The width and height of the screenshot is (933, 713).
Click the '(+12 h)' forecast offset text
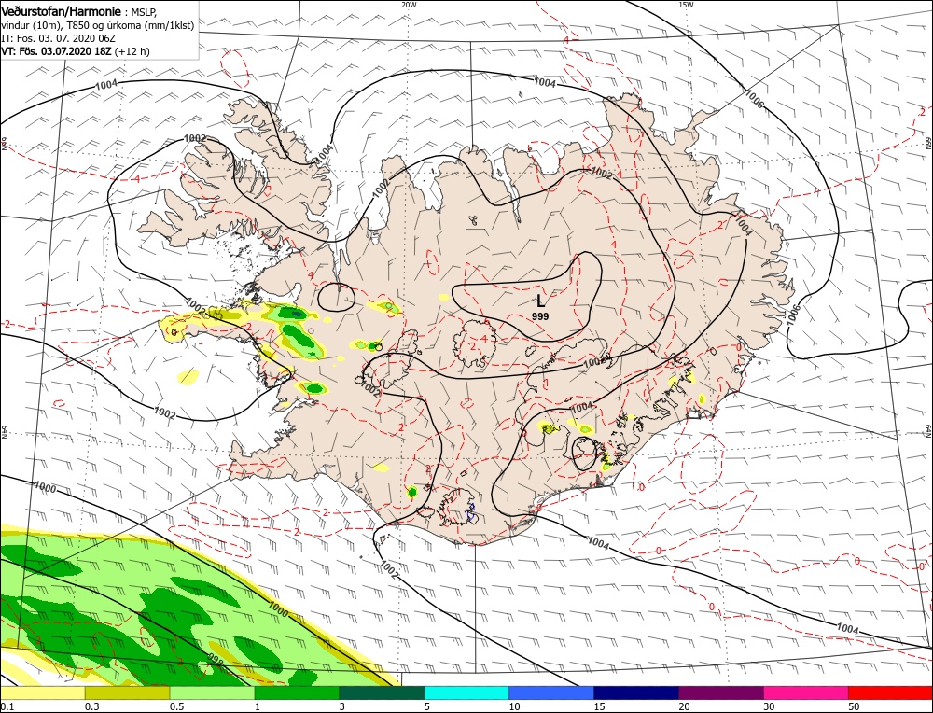tap(132, 51)
